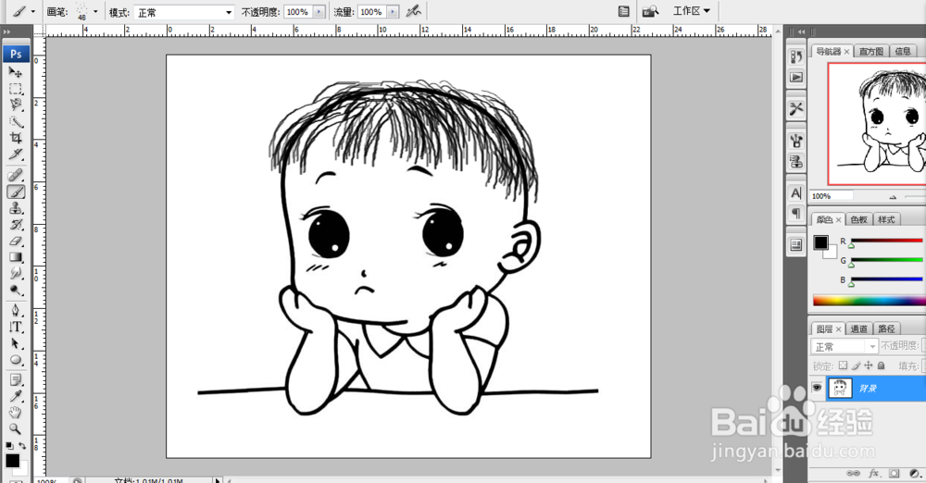Select the Crop tool
This screenshot has height=483, width=926.
[x=16, y=138]
